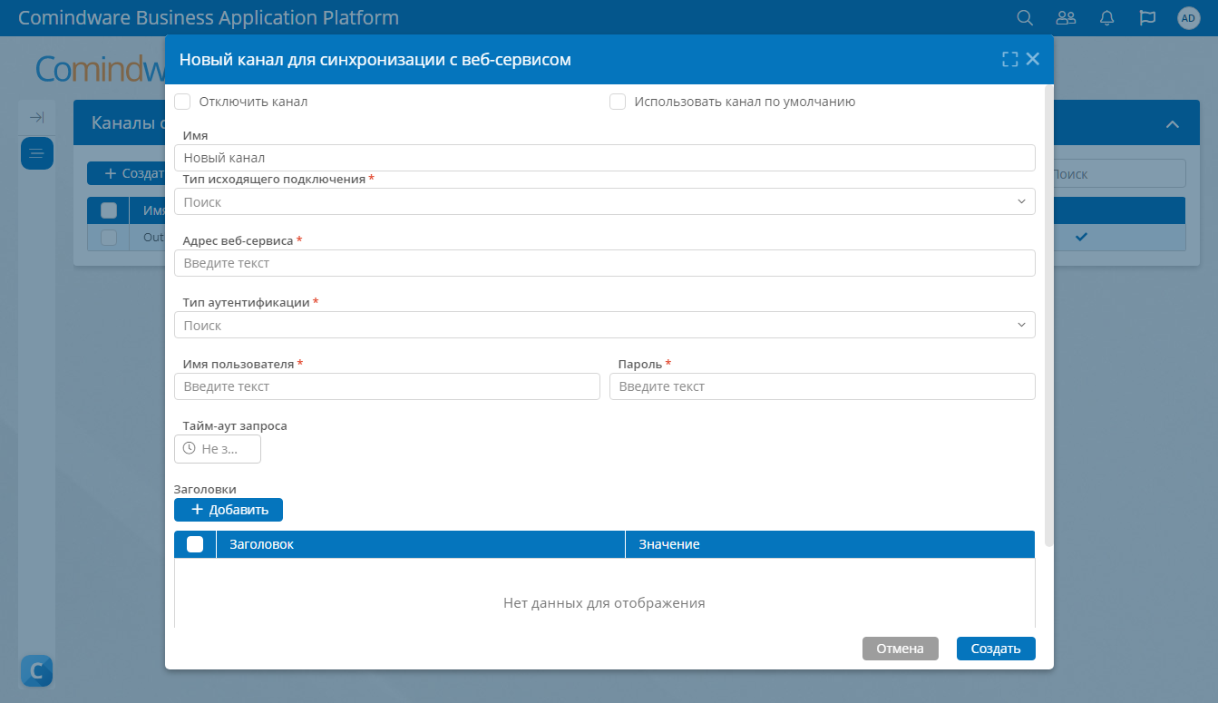Toggle fullscreen for the new channel dialog
Image resolution: width=1218 pixels, height=703 pixels.
1009,59
